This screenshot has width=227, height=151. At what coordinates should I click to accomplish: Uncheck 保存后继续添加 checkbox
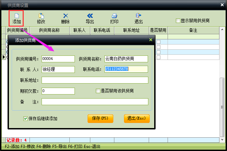pos(25,119)
